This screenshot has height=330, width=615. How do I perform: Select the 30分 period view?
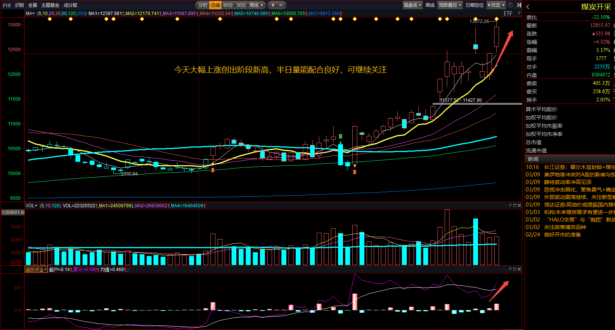[x=241, y=5]
